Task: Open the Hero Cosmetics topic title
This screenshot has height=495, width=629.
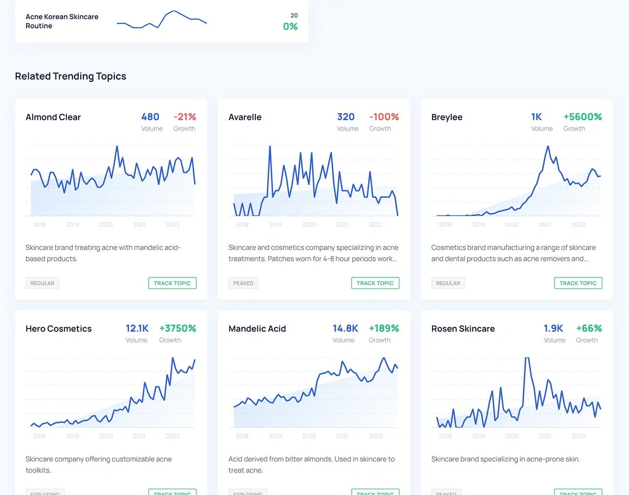Action: pyautogui.click(x=59, y=329)
